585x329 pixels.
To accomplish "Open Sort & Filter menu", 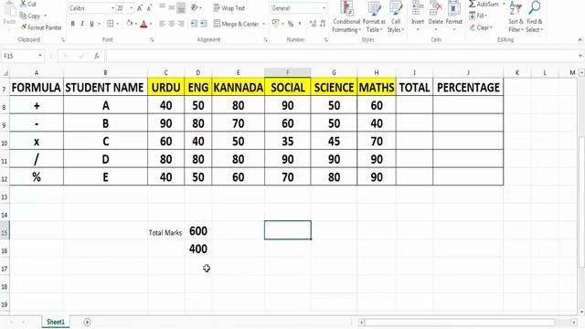I will click(516, 16).
